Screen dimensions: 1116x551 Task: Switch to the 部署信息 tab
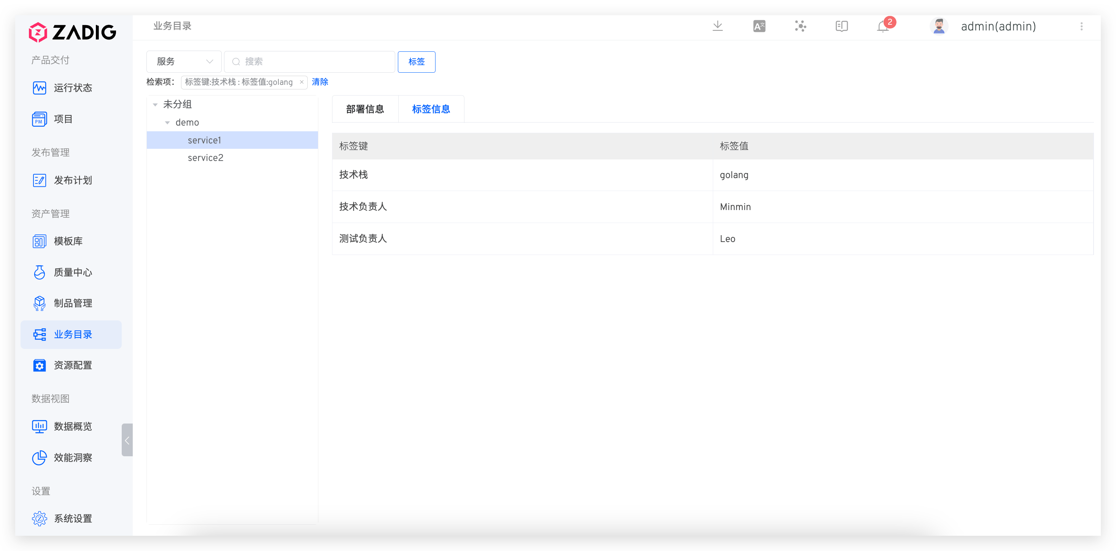click(x=365, y=109)
